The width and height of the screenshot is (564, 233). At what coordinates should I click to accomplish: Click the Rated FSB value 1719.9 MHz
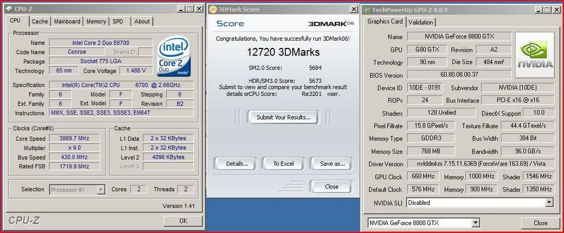[x=74, y=166]
